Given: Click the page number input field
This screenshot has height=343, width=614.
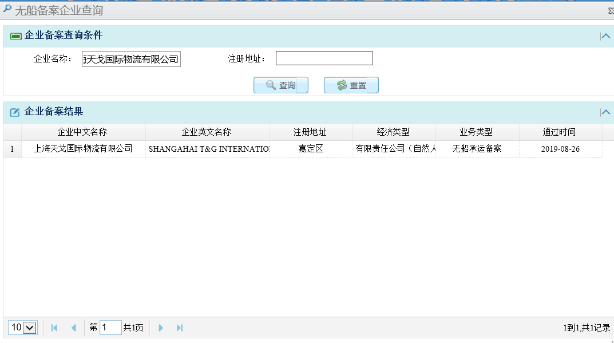Looking at the screenshot, I should tap(110, 328).
